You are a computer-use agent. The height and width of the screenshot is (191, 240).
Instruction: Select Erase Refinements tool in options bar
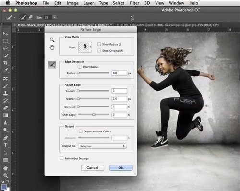[x=30, y=17]
